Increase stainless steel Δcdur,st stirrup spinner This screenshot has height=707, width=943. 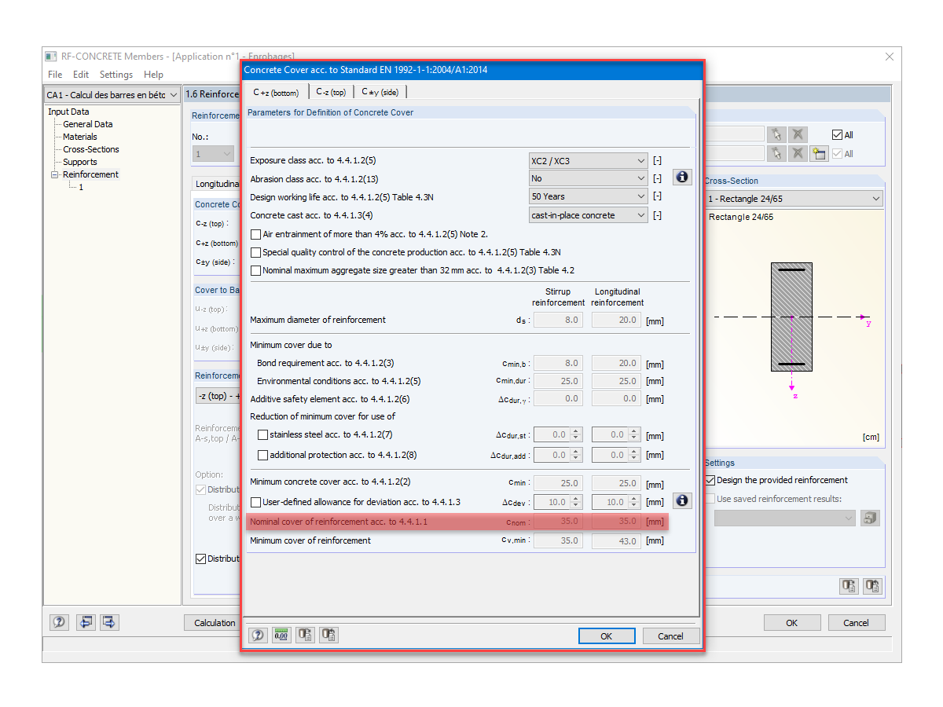(x=577, y=431)
